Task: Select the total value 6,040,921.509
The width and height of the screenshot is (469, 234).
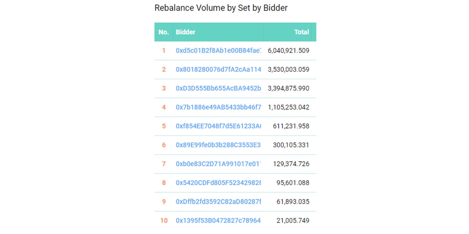Action: 289,50
